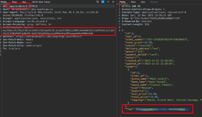
Task: Click the Referer header line
Action: pyautogui.click(x=33, y=36)
